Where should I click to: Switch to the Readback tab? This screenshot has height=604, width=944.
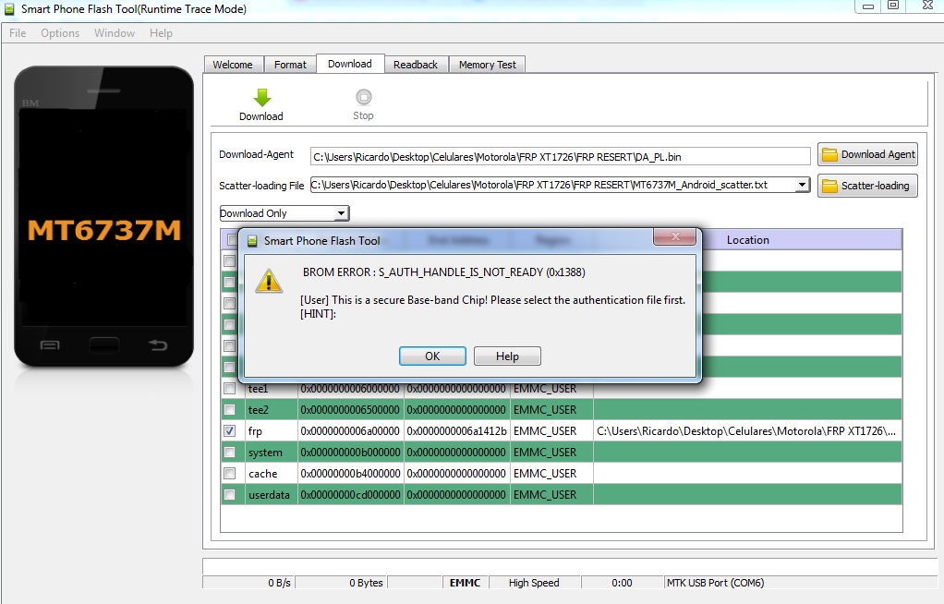pyautogui.click(x=416, y=65)
